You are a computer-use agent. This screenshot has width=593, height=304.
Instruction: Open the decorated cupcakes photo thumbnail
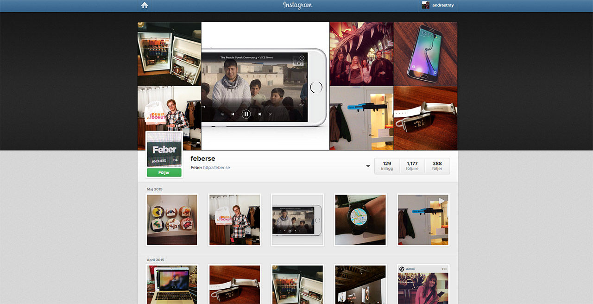172,220
